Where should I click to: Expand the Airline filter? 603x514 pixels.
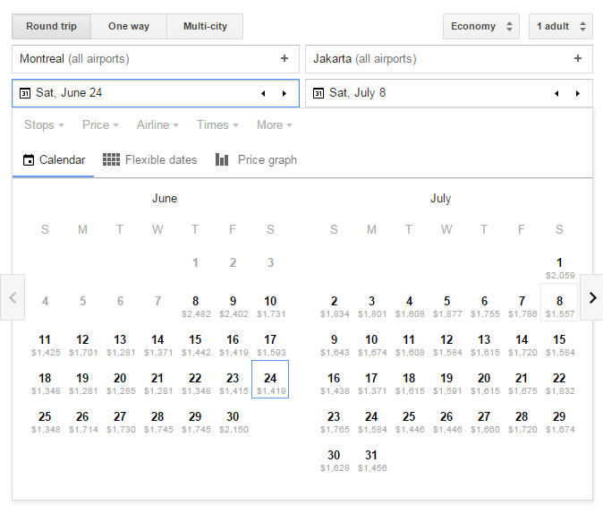click(157, 125)
